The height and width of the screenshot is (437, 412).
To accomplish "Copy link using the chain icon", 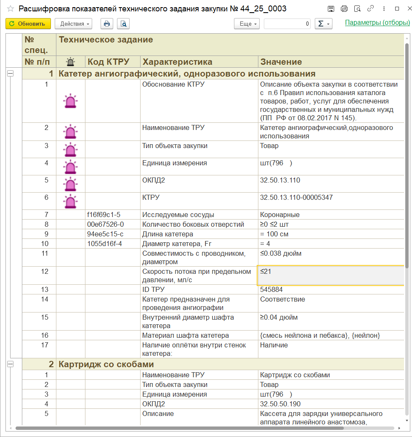I will 370,8.
